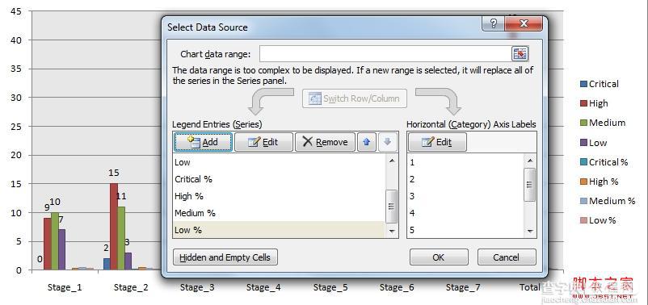Screen dimensions: 648x305
Task: Select category label 4 in axis list
Action: tap(465, 213)
